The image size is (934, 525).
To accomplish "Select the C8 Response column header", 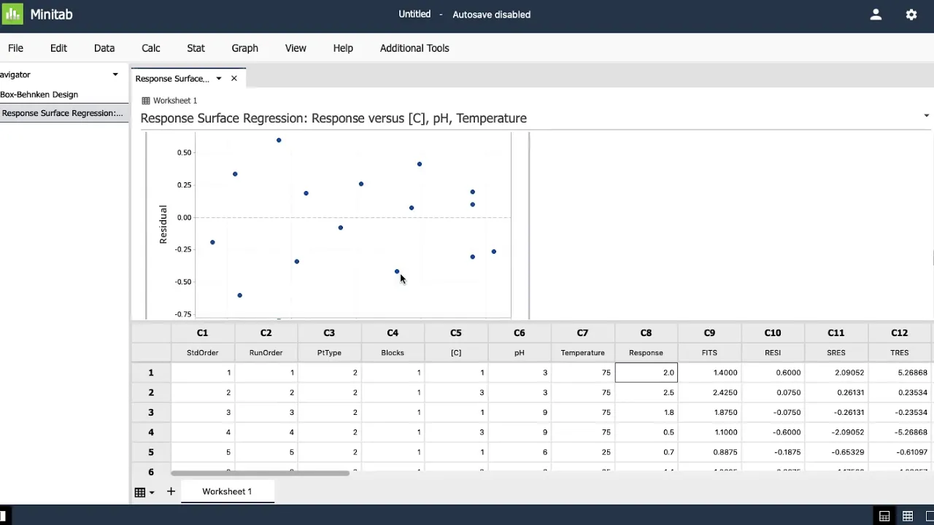I will click(x=646, y=332).
